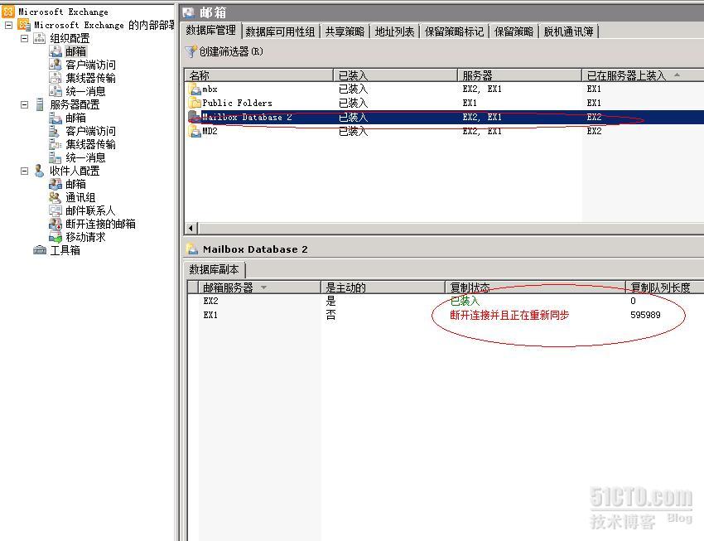Click horizontal scrollbar track of database list
The height and width of the screenshot is (541, 704).
451,228
